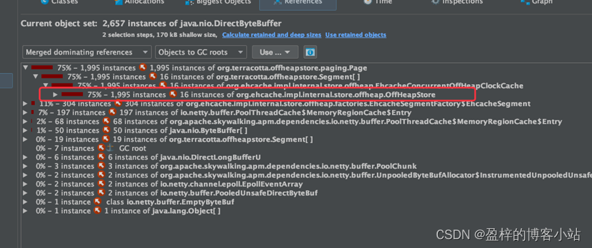This screenshot has width=592, height=248.
Task: Click reference icon on offheapstore.paging.Page row
Action: [x=142, y=68]
